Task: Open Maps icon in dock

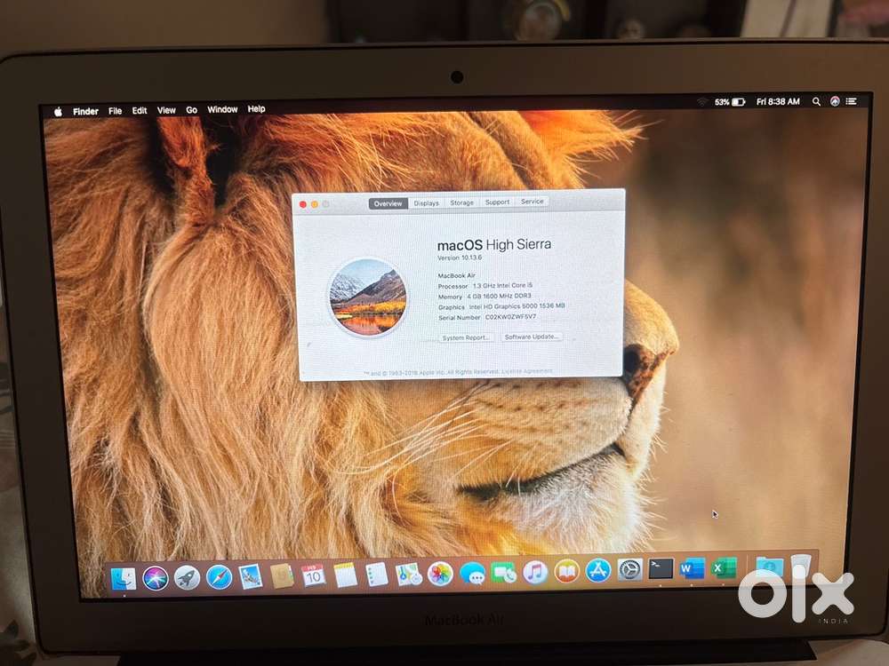Action: [x=408, y=575]
